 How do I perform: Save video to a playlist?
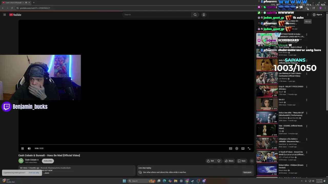point(242,161)
